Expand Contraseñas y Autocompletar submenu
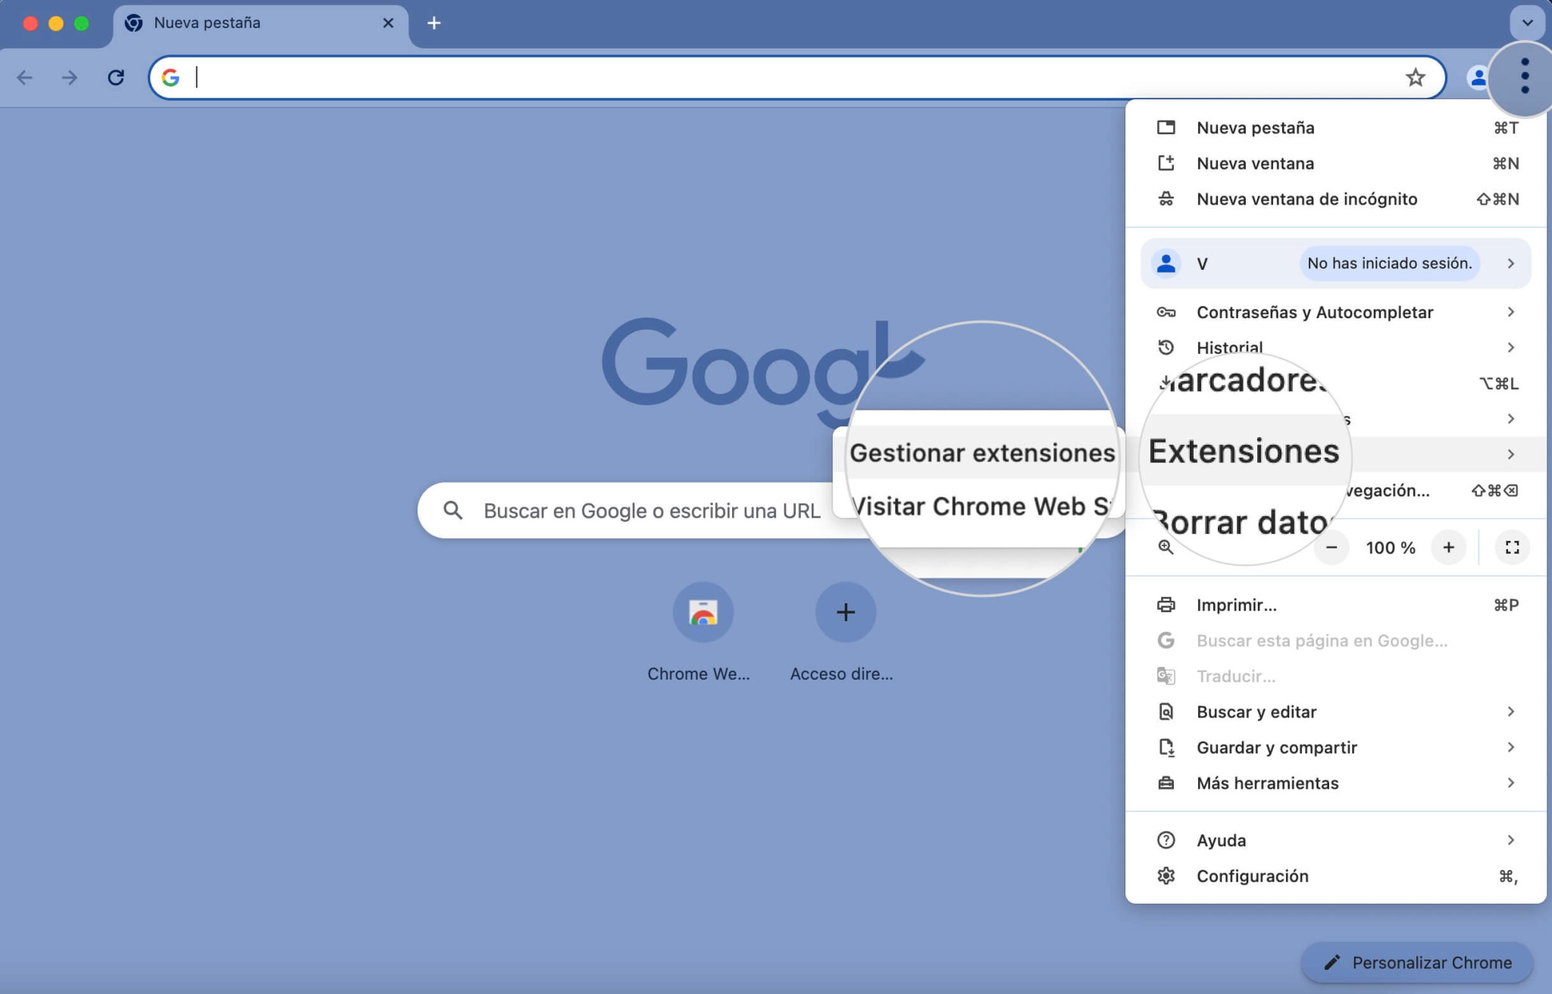Viewport: 1552px width, 994px height. click(1337, 312)
